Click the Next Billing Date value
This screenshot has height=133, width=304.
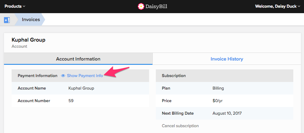[x=227, y=113]
